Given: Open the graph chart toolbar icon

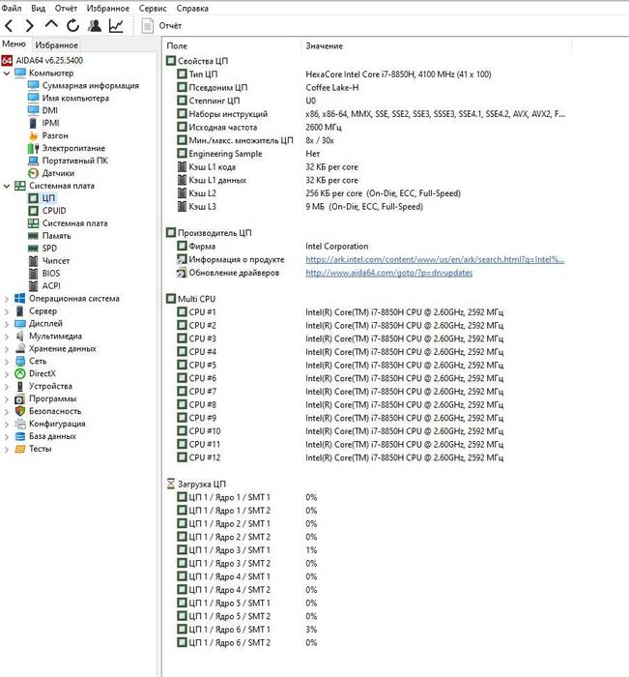Looking at the screenshot, I should pos(116,26).
